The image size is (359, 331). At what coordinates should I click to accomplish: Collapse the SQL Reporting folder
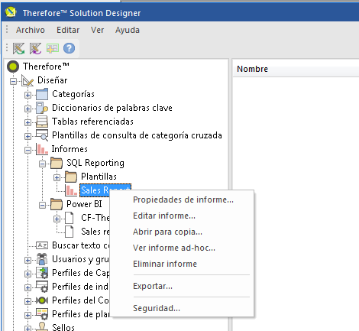tap(42, 164)
